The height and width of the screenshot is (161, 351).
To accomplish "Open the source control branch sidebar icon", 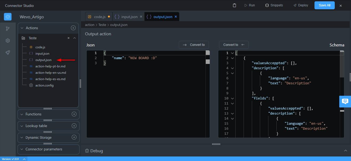I will [8, 29].
